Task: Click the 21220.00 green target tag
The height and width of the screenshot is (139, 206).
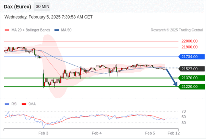Action: [x=192, y=87]
